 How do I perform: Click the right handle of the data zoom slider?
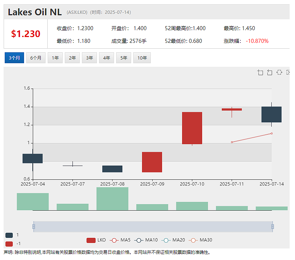[x=272, y=227]
